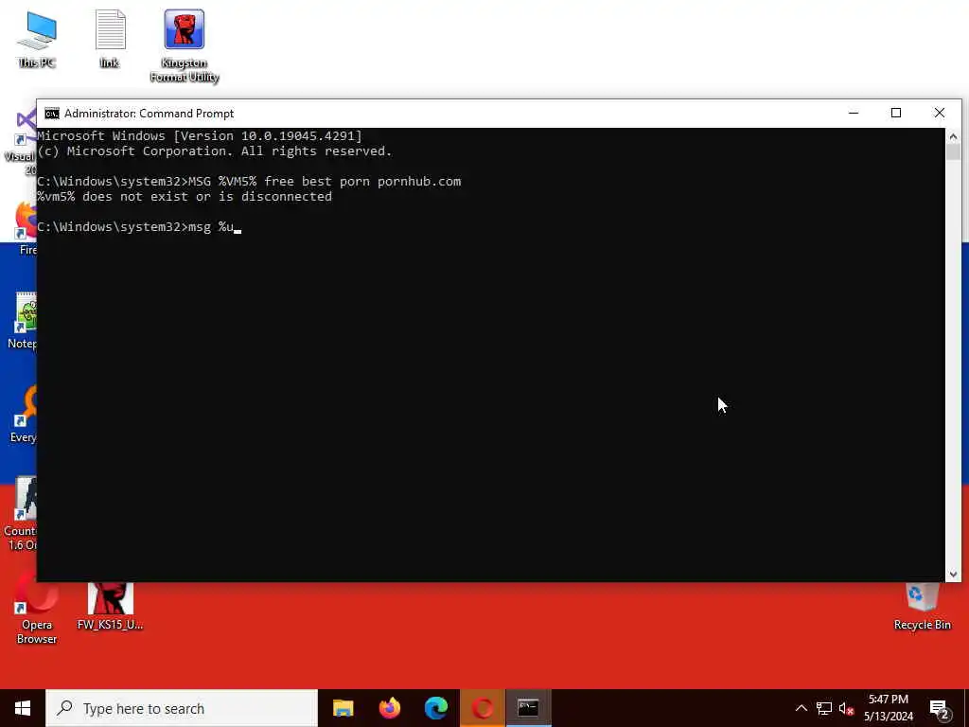Click the Command Prompt scrollbar up arrow
Image resolution: width=969 pixels, height=727 pixels.
(x=953, y=136)
